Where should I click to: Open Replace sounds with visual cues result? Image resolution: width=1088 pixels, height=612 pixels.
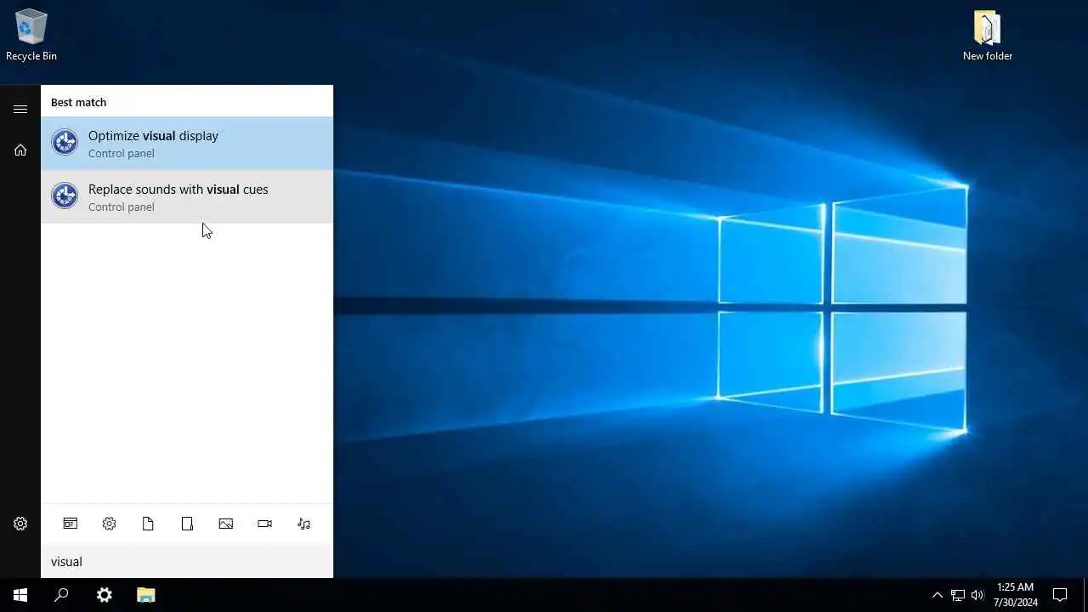tap(187, 196)
